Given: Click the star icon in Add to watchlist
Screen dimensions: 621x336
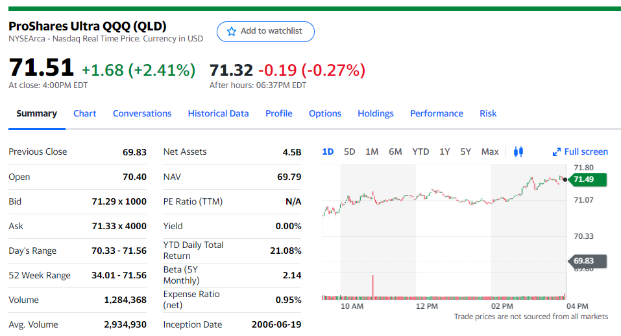Looking at the screenshot, I should pos(232,31).
